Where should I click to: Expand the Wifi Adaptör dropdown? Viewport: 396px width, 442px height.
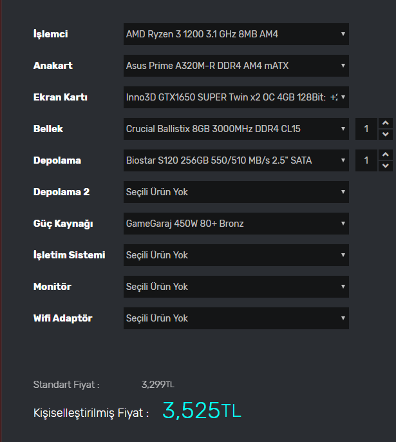236,318
